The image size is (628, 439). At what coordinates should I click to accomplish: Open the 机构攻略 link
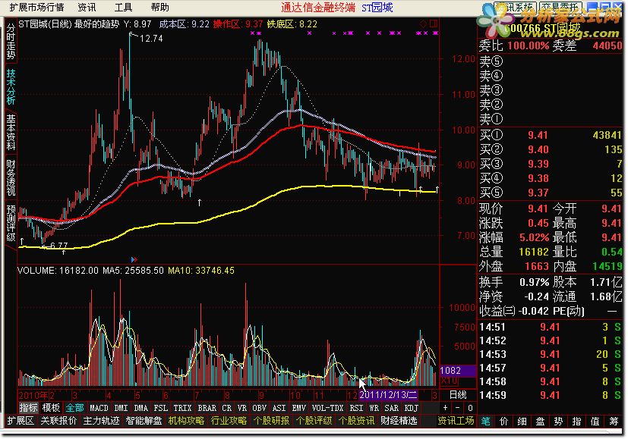click(x=186, y=421)
